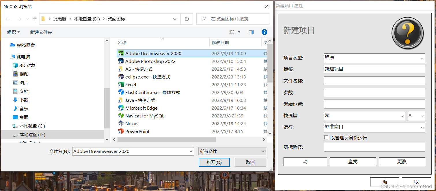436x191 pixels.
Task: Click the eclipse.exe shortcut icon
Action: click(x=121, y=77)
